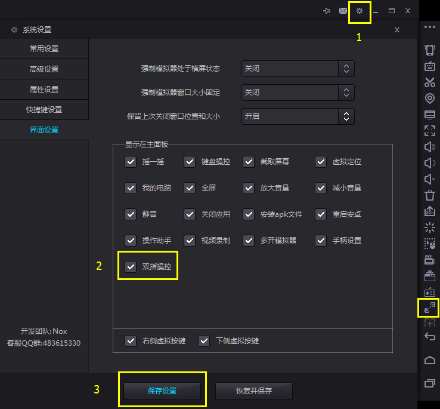The height and width of the screenshot is (409, 440).
Task: Switch to 常用设置 tab
Action: point(44,48)
